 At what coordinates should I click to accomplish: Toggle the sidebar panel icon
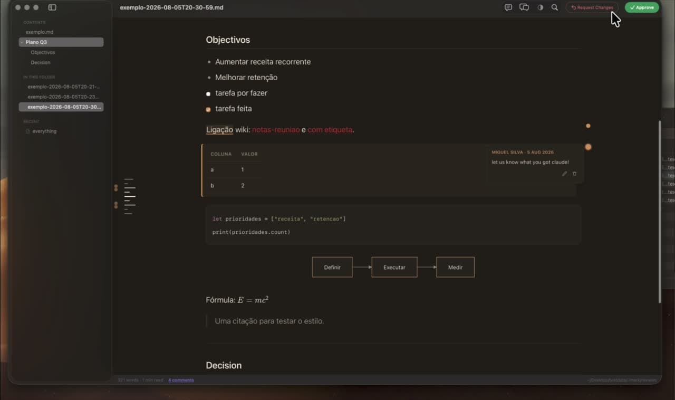tap(52, 7)
